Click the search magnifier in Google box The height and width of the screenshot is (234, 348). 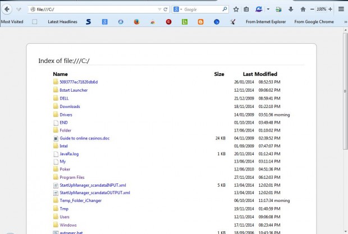click(x=225, y=10)
